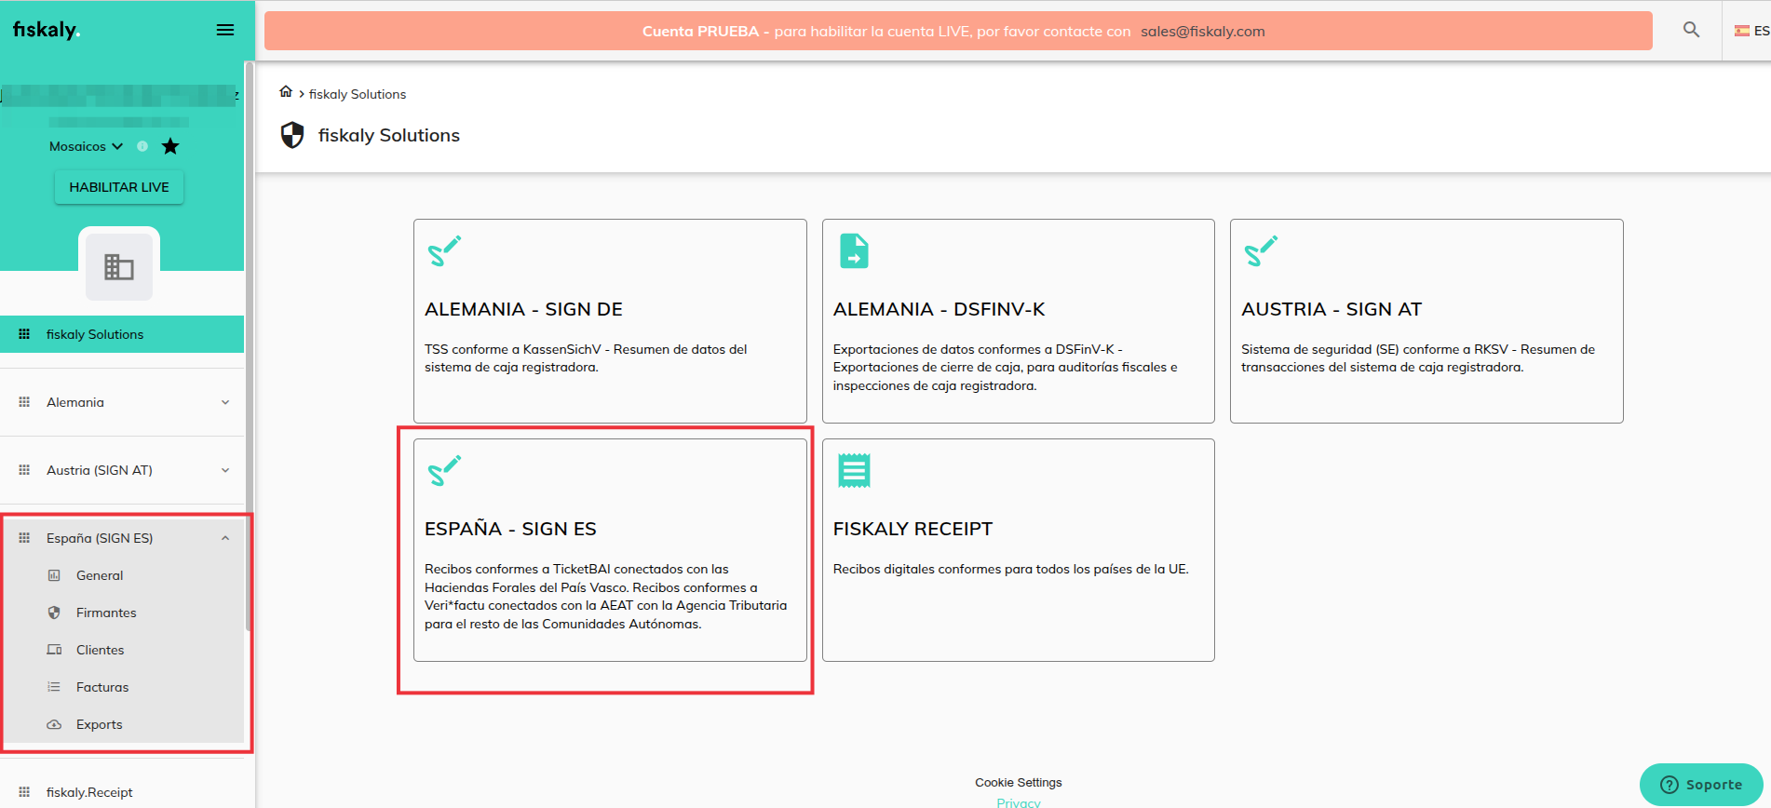1771x808 pixels.
Task: Click the organization building avatar
Action: click(119, 267)
